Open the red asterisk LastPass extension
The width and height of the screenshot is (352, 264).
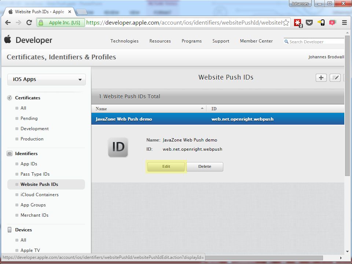[298, 23]
